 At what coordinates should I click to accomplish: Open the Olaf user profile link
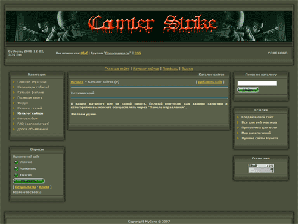(x=84, y=53)
